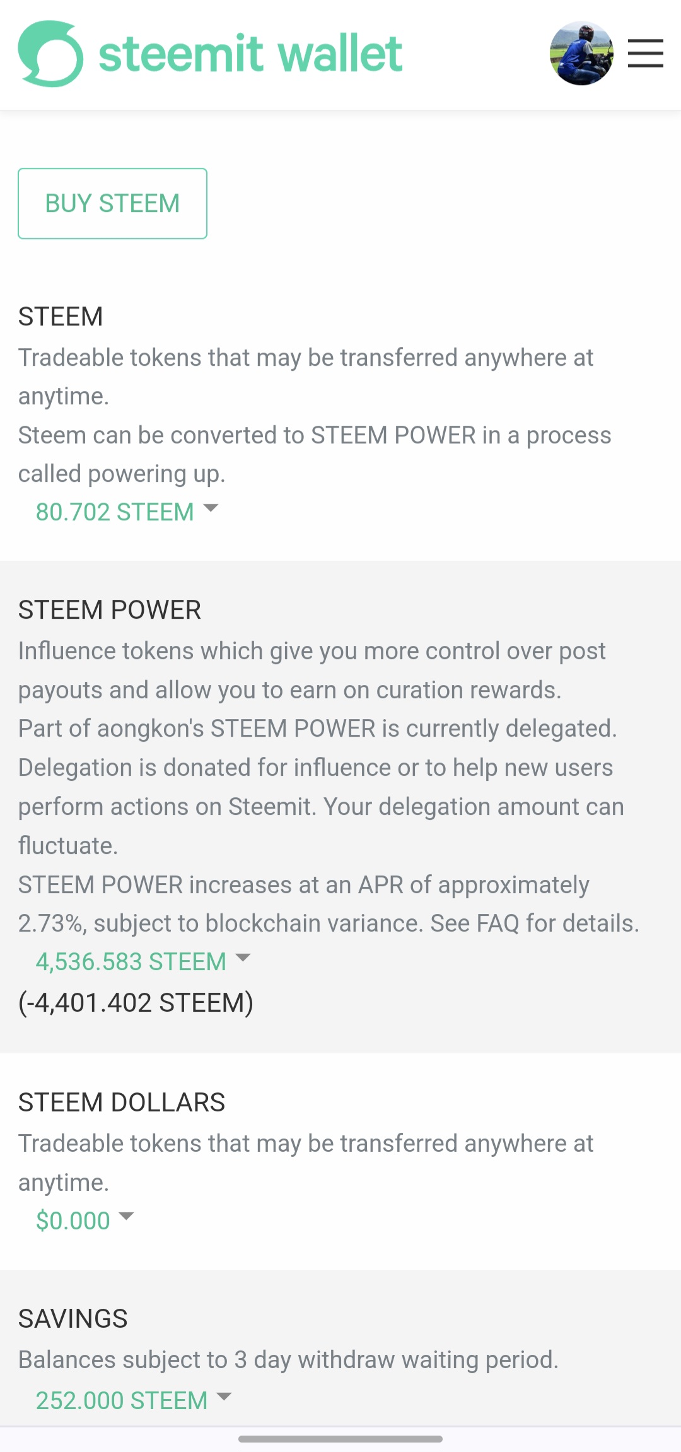
Task: Expand the 80.702 STEEM balance dropdown
Action: [x=115, y=512]
